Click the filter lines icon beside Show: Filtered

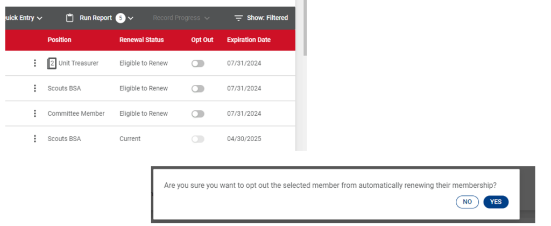pos(238,18)
